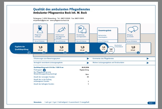Open info icon under Dienstleistung und Organisation score
Image resolution: width=162 pixels, height=109 pixels.
[x=86, y=53]
